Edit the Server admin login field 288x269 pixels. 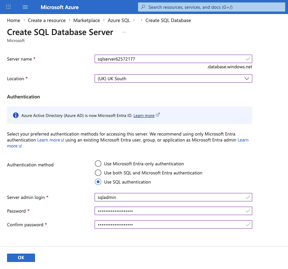[173, 197]
